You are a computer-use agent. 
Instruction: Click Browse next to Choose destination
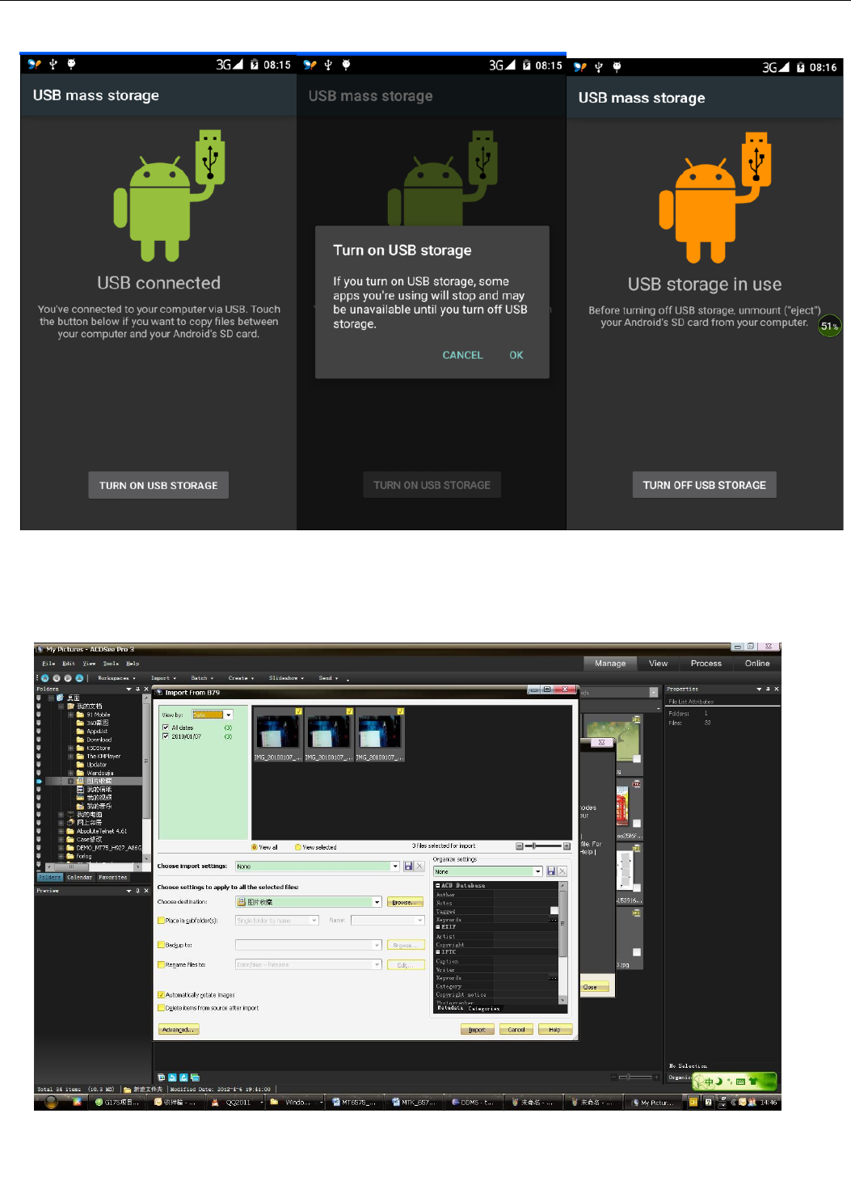[405, 902]
